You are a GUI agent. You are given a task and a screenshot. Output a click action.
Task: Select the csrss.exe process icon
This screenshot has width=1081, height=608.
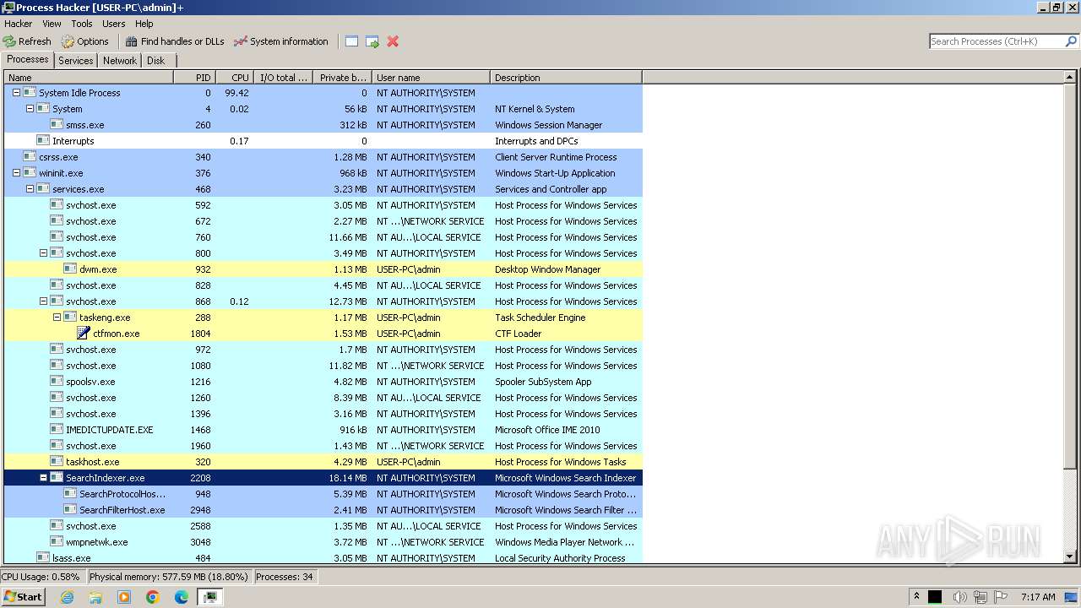(30, 157)
